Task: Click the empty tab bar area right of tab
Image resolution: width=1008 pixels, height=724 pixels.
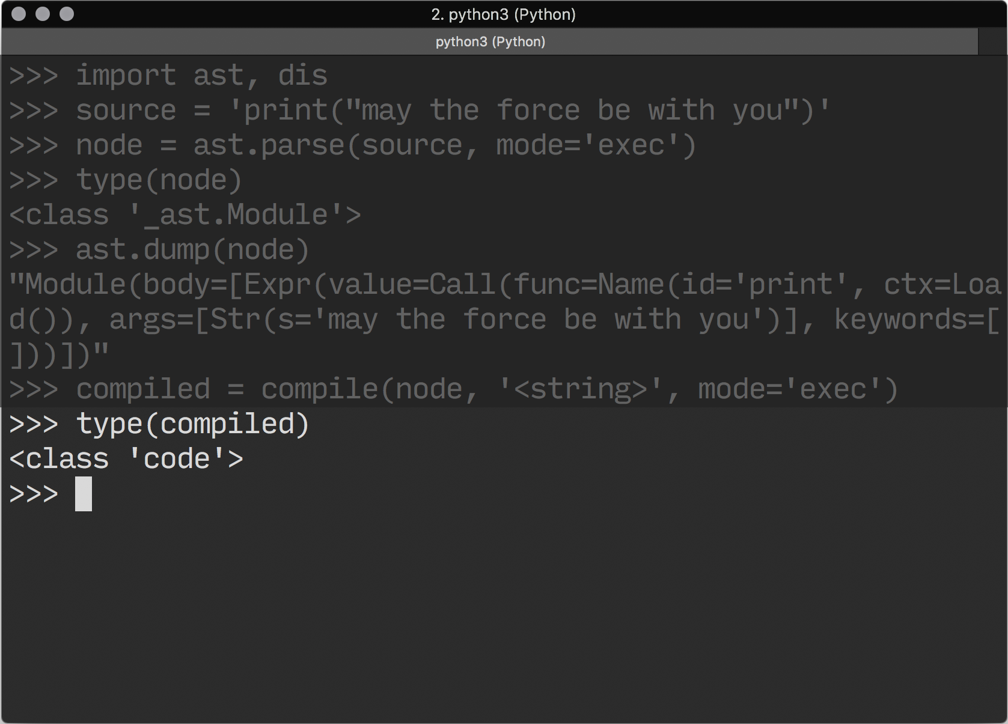Action: (x=992, y=41)
